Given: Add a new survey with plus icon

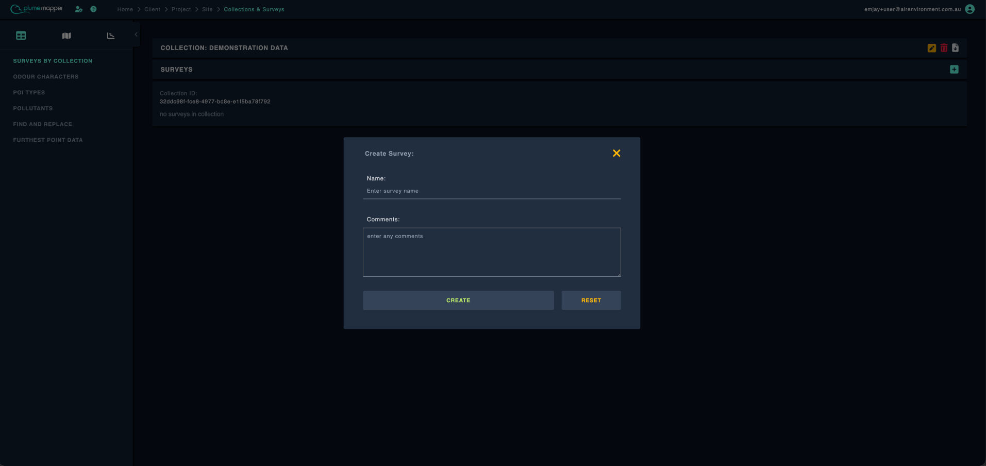Looking at the screenshot, I should pyautogui.click(x=954, y=69).
